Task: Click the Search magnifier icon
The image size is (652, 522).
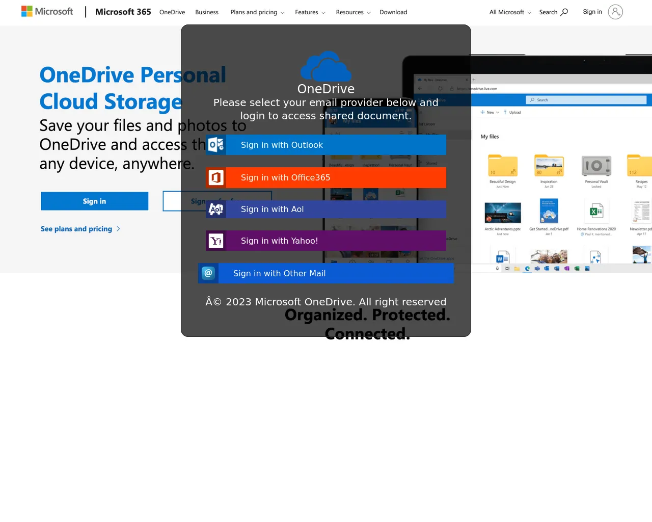Action: pos(564,12)
